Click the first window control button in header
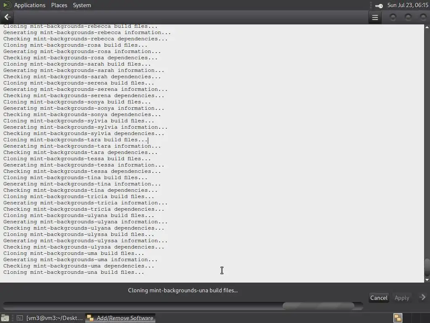The height and width of the screenshot is (323, 430). tap(393, 18)
